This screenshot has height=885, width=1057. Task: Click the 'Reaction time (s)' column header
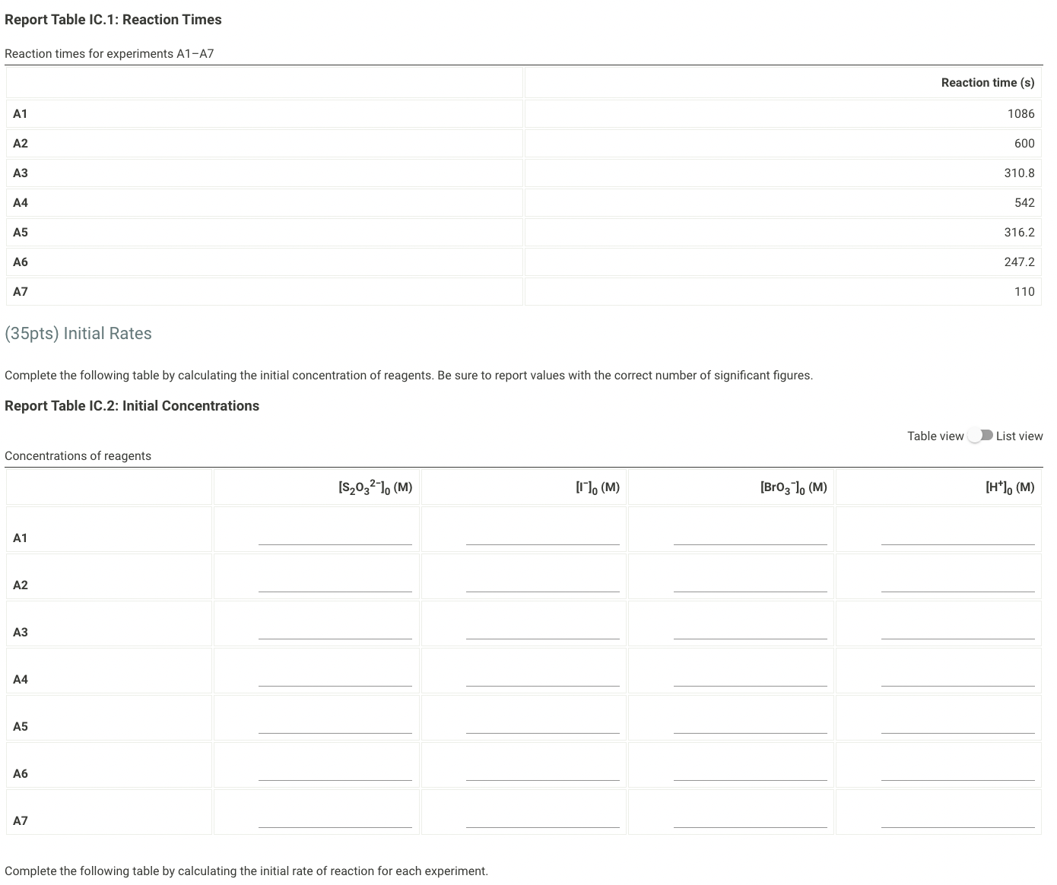pos(988,82)
